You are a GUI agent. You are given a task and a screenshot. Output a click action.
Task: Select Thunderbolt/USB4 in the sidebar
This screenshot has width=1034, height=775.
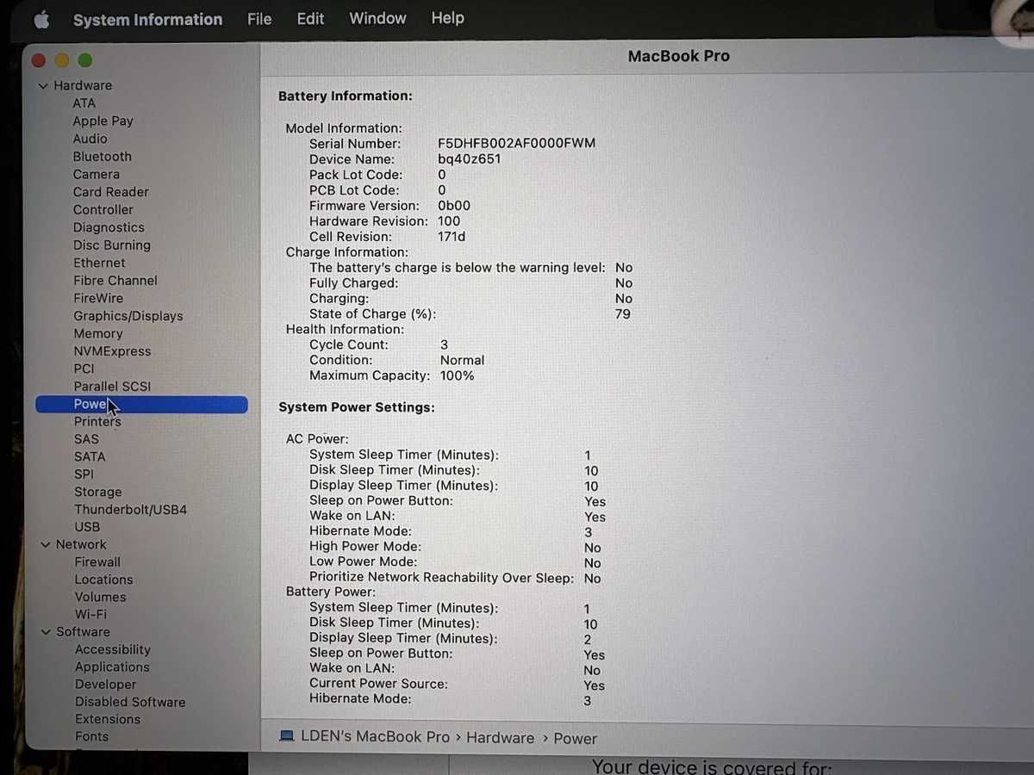pyautogui.click(x=130, y=510)
